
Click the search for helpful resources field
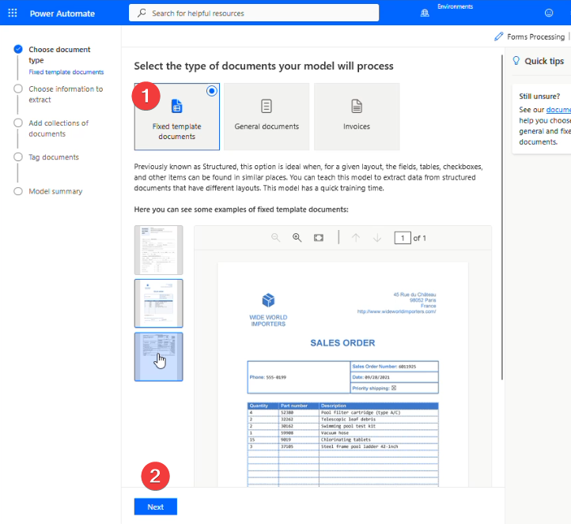(x=254, y=13)
